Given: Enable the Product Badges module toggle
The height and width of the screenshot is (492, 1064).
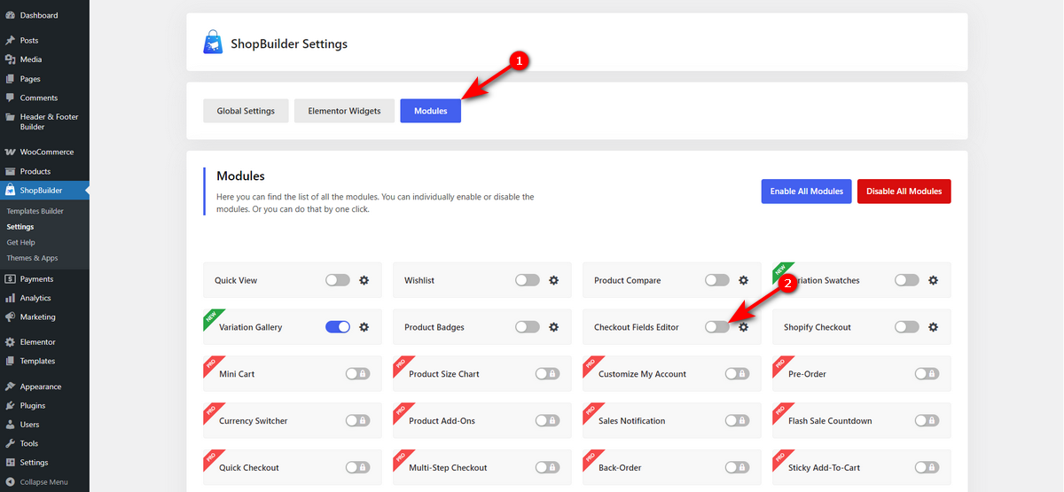Looking at the screenshot, I should coord(528,327).
